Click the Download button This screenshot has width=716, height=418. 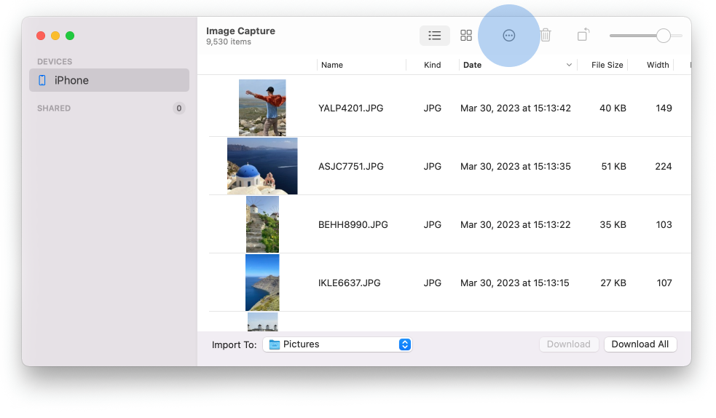(569, 344)
